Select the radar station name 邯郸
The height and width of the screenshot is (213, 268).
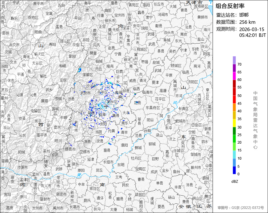coord(244,15)
